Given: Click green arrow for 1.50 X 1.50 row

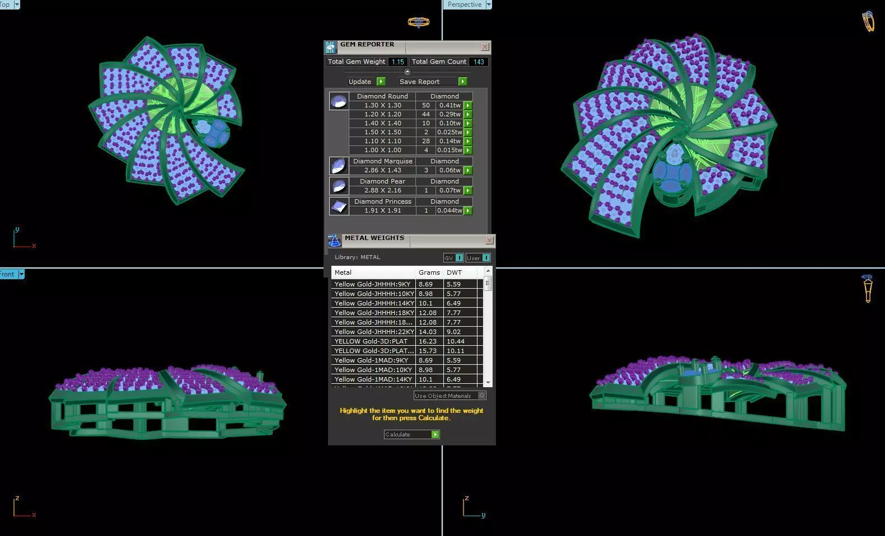Looking at the screenshot, I should tap(468, 132).
